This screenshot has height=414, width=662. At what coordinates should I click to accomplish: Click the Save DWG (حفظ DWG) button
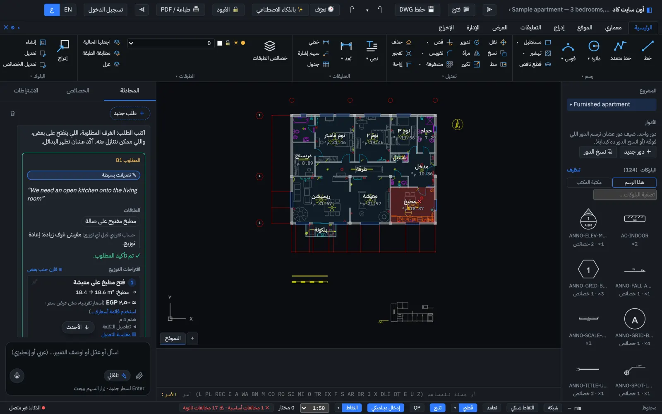pos(417,10)
